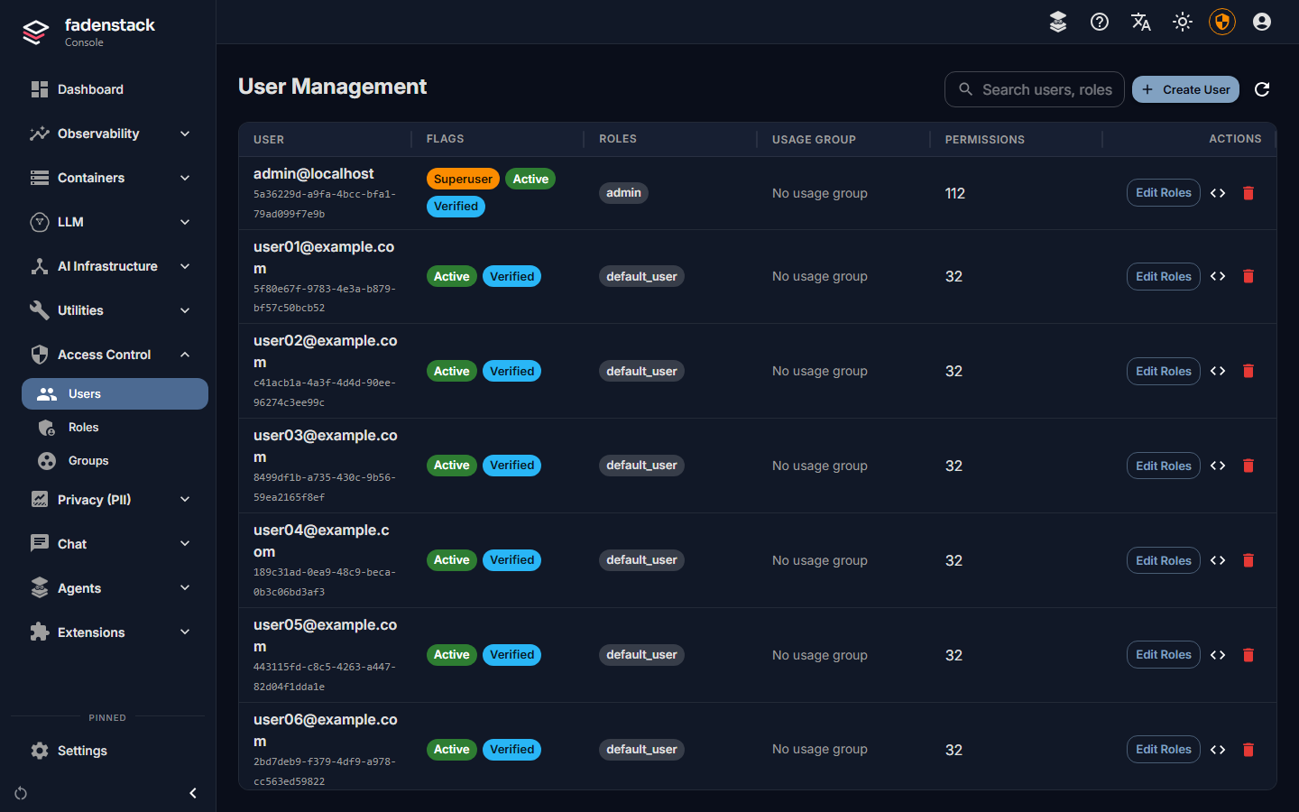Screen dimensions: 1299x812
Task: Open the stacked layers icon in top bar
Action: pos(1058,22)
